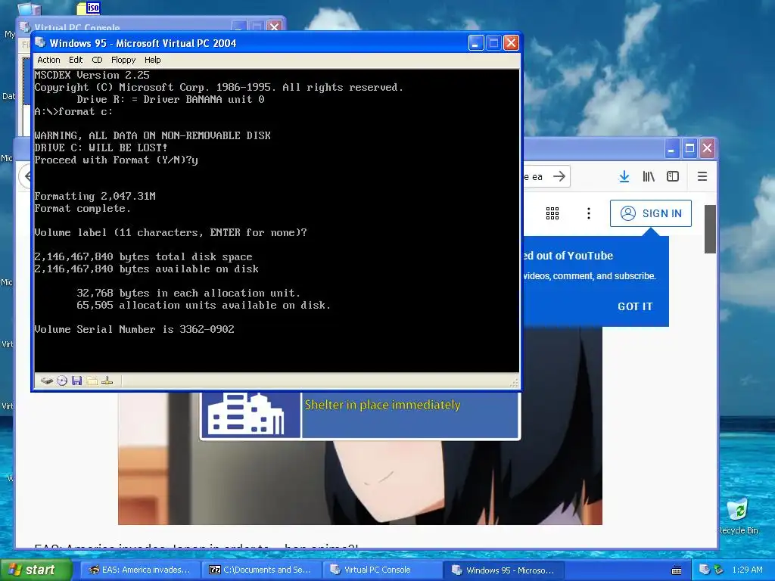Click the Firefox address bar field
775x581 pixels.
tap(546, 176)
